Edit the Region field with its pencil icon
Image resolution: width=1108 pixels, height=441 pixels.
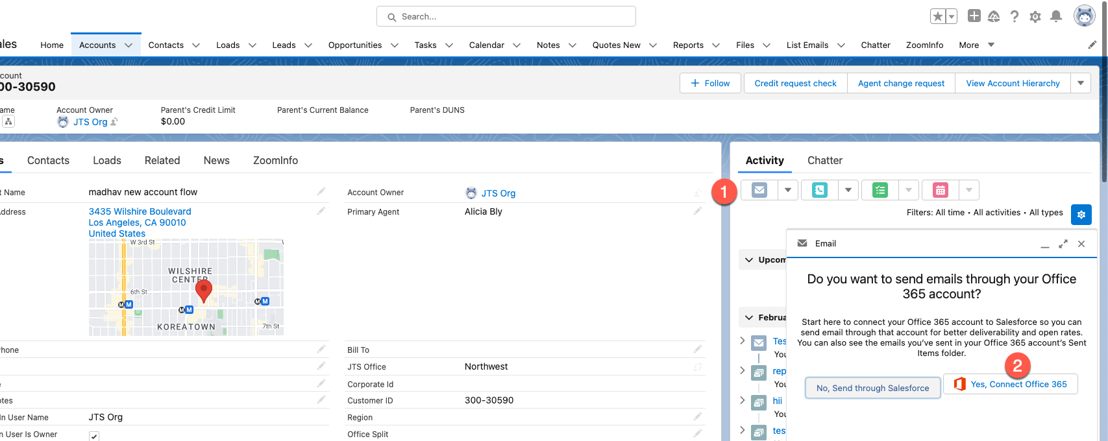[x=698, y=417]
